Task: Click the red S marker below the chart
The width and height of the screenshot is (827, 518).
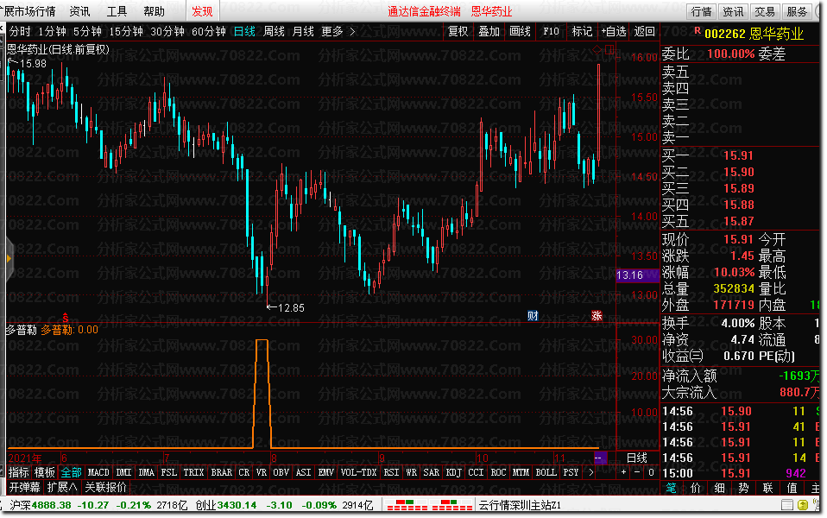Action: coord(66,318)
